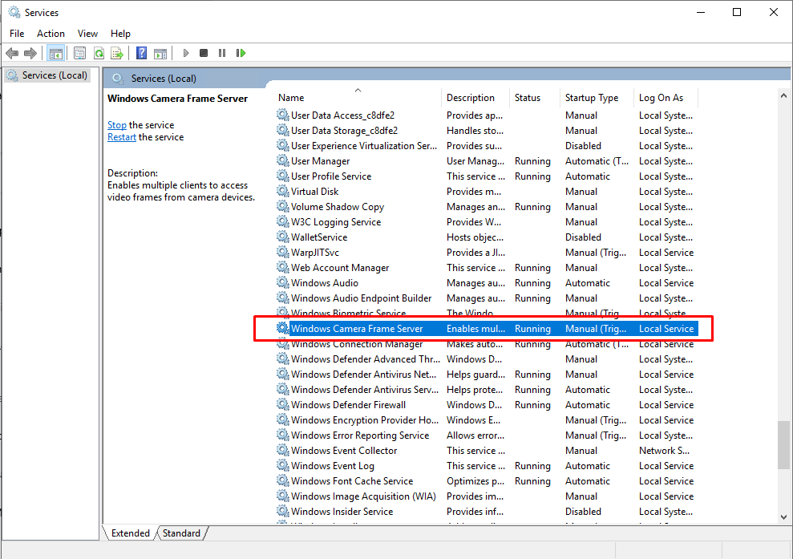The height and width of the screenshot is (559, 793).
Task: Click the Restart the service link
Action: [121, 137]
